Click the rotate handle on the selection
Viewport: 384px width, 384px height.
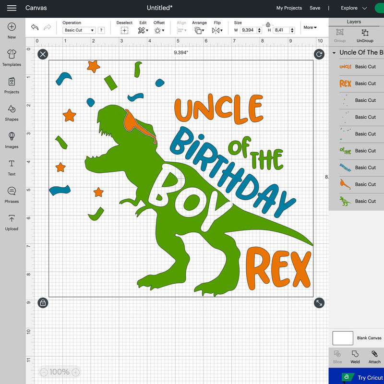pos(319,54)
